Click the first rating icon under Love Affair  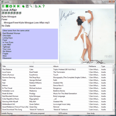[x=3, y=13]
